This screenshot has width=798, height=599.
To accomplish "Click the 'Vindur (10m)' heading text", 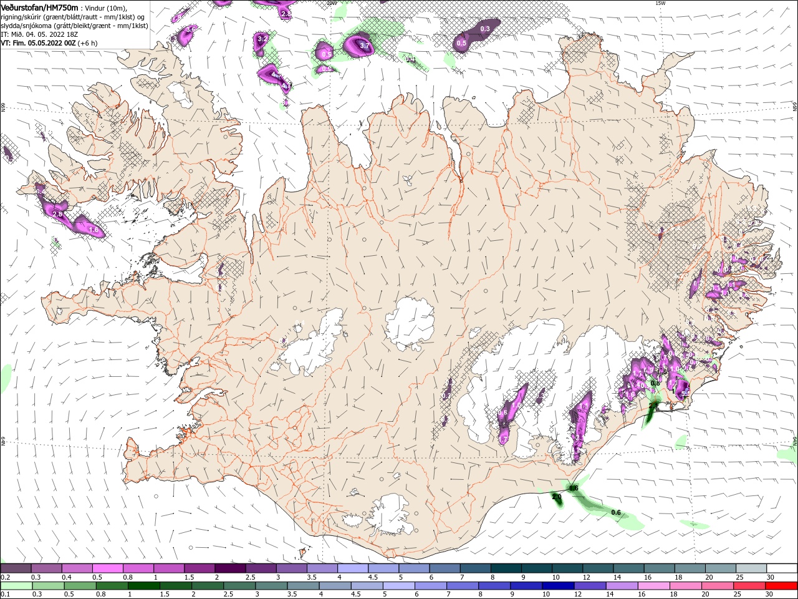I will (x=105, y=7).
